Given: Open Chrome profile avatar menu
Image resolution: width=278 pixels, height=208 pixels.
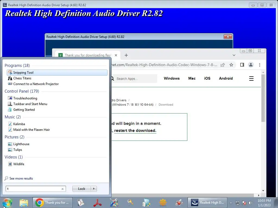Looking at the screenshot, I should (251, 65).
